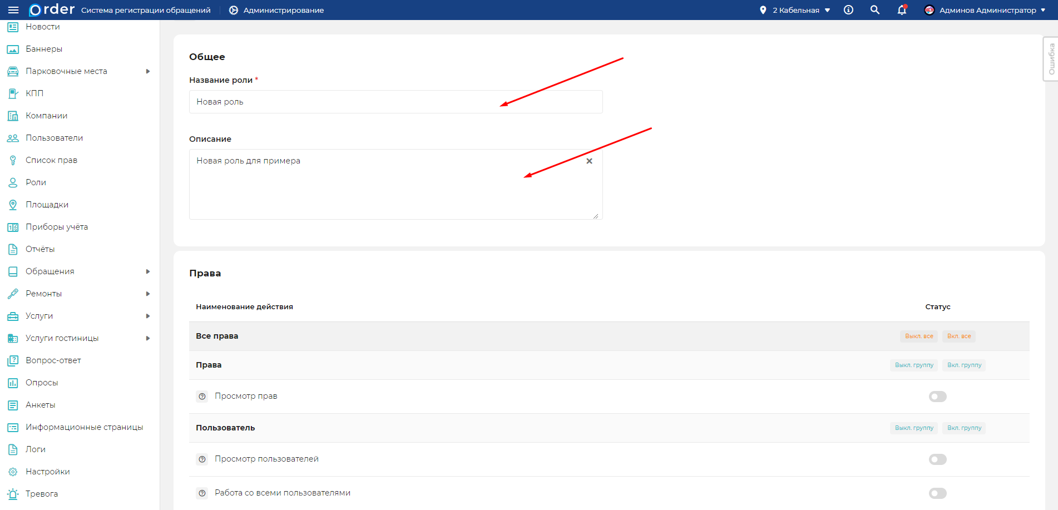Image resolution: width=1058 pixels, height=510 pixels.
Task: Open Пользователи sidebar section
Action: [54, 138]
